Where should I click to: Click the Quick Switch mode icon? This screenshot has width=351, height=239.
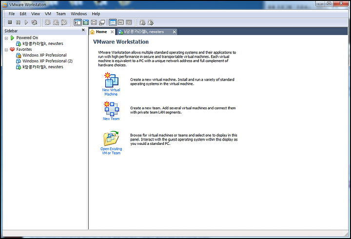94,22
